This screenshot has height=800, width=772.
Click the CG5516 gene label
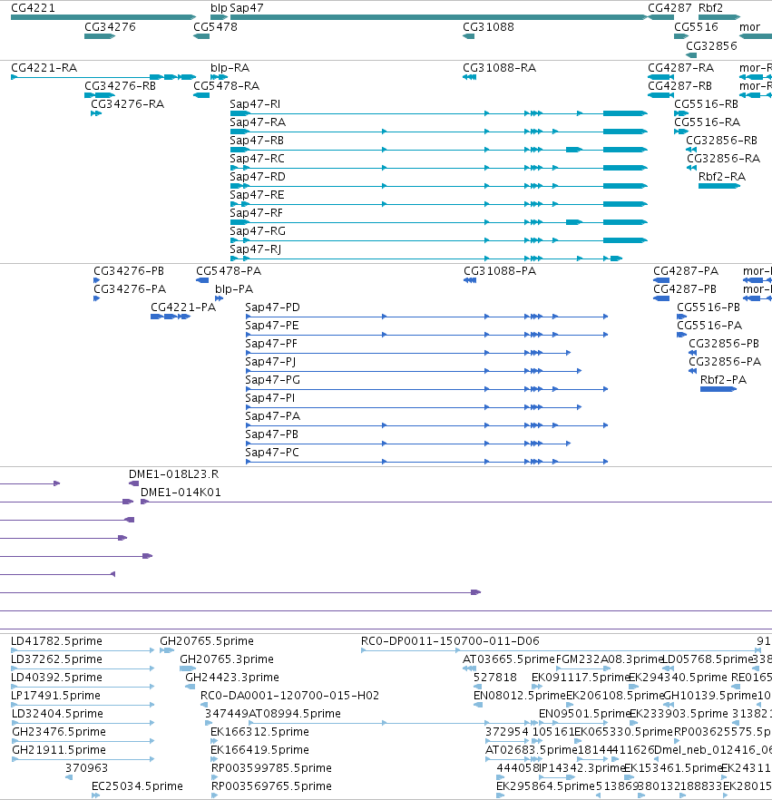696,27
